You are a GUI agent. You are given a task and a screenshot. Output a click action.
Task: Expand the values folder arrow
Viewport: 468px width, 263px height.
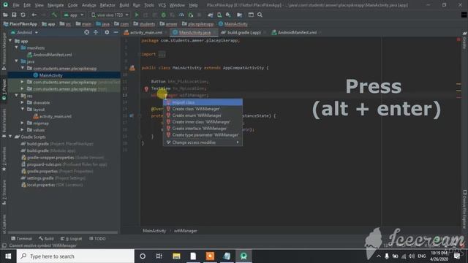(x=23, y=130)
